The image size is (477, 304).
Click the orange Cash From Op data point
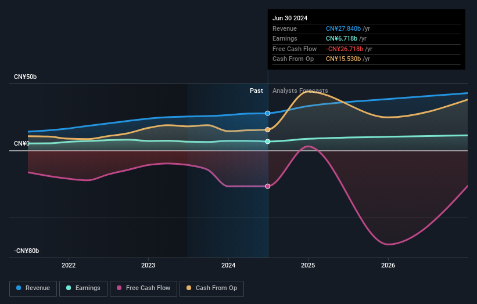268,130
